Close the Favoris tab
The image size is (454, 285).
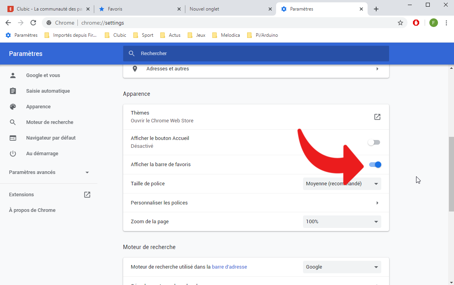tap(179, 9)
